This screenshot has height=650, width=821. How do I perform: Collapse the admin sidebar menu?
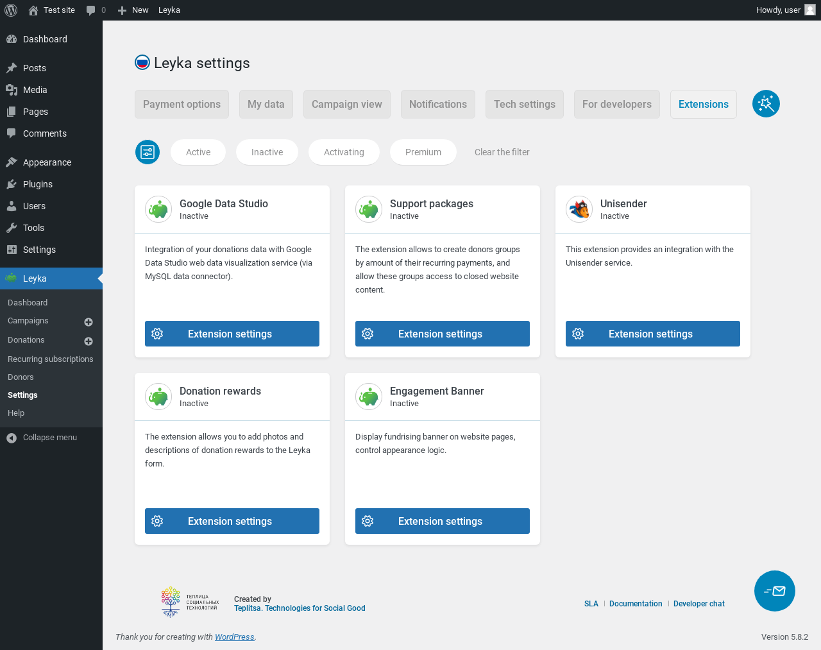point(42,438)
